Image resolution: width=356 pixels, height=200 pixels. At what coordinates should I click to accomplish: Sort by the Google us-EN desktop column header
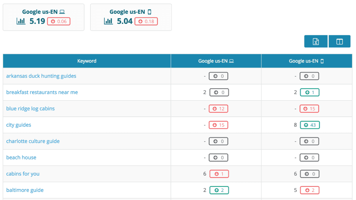[216, 61]
